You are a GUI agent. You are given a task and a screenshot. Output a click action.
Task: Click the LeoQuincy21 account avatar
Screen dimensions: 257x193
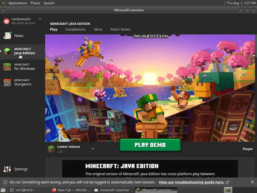click(7, 21)
